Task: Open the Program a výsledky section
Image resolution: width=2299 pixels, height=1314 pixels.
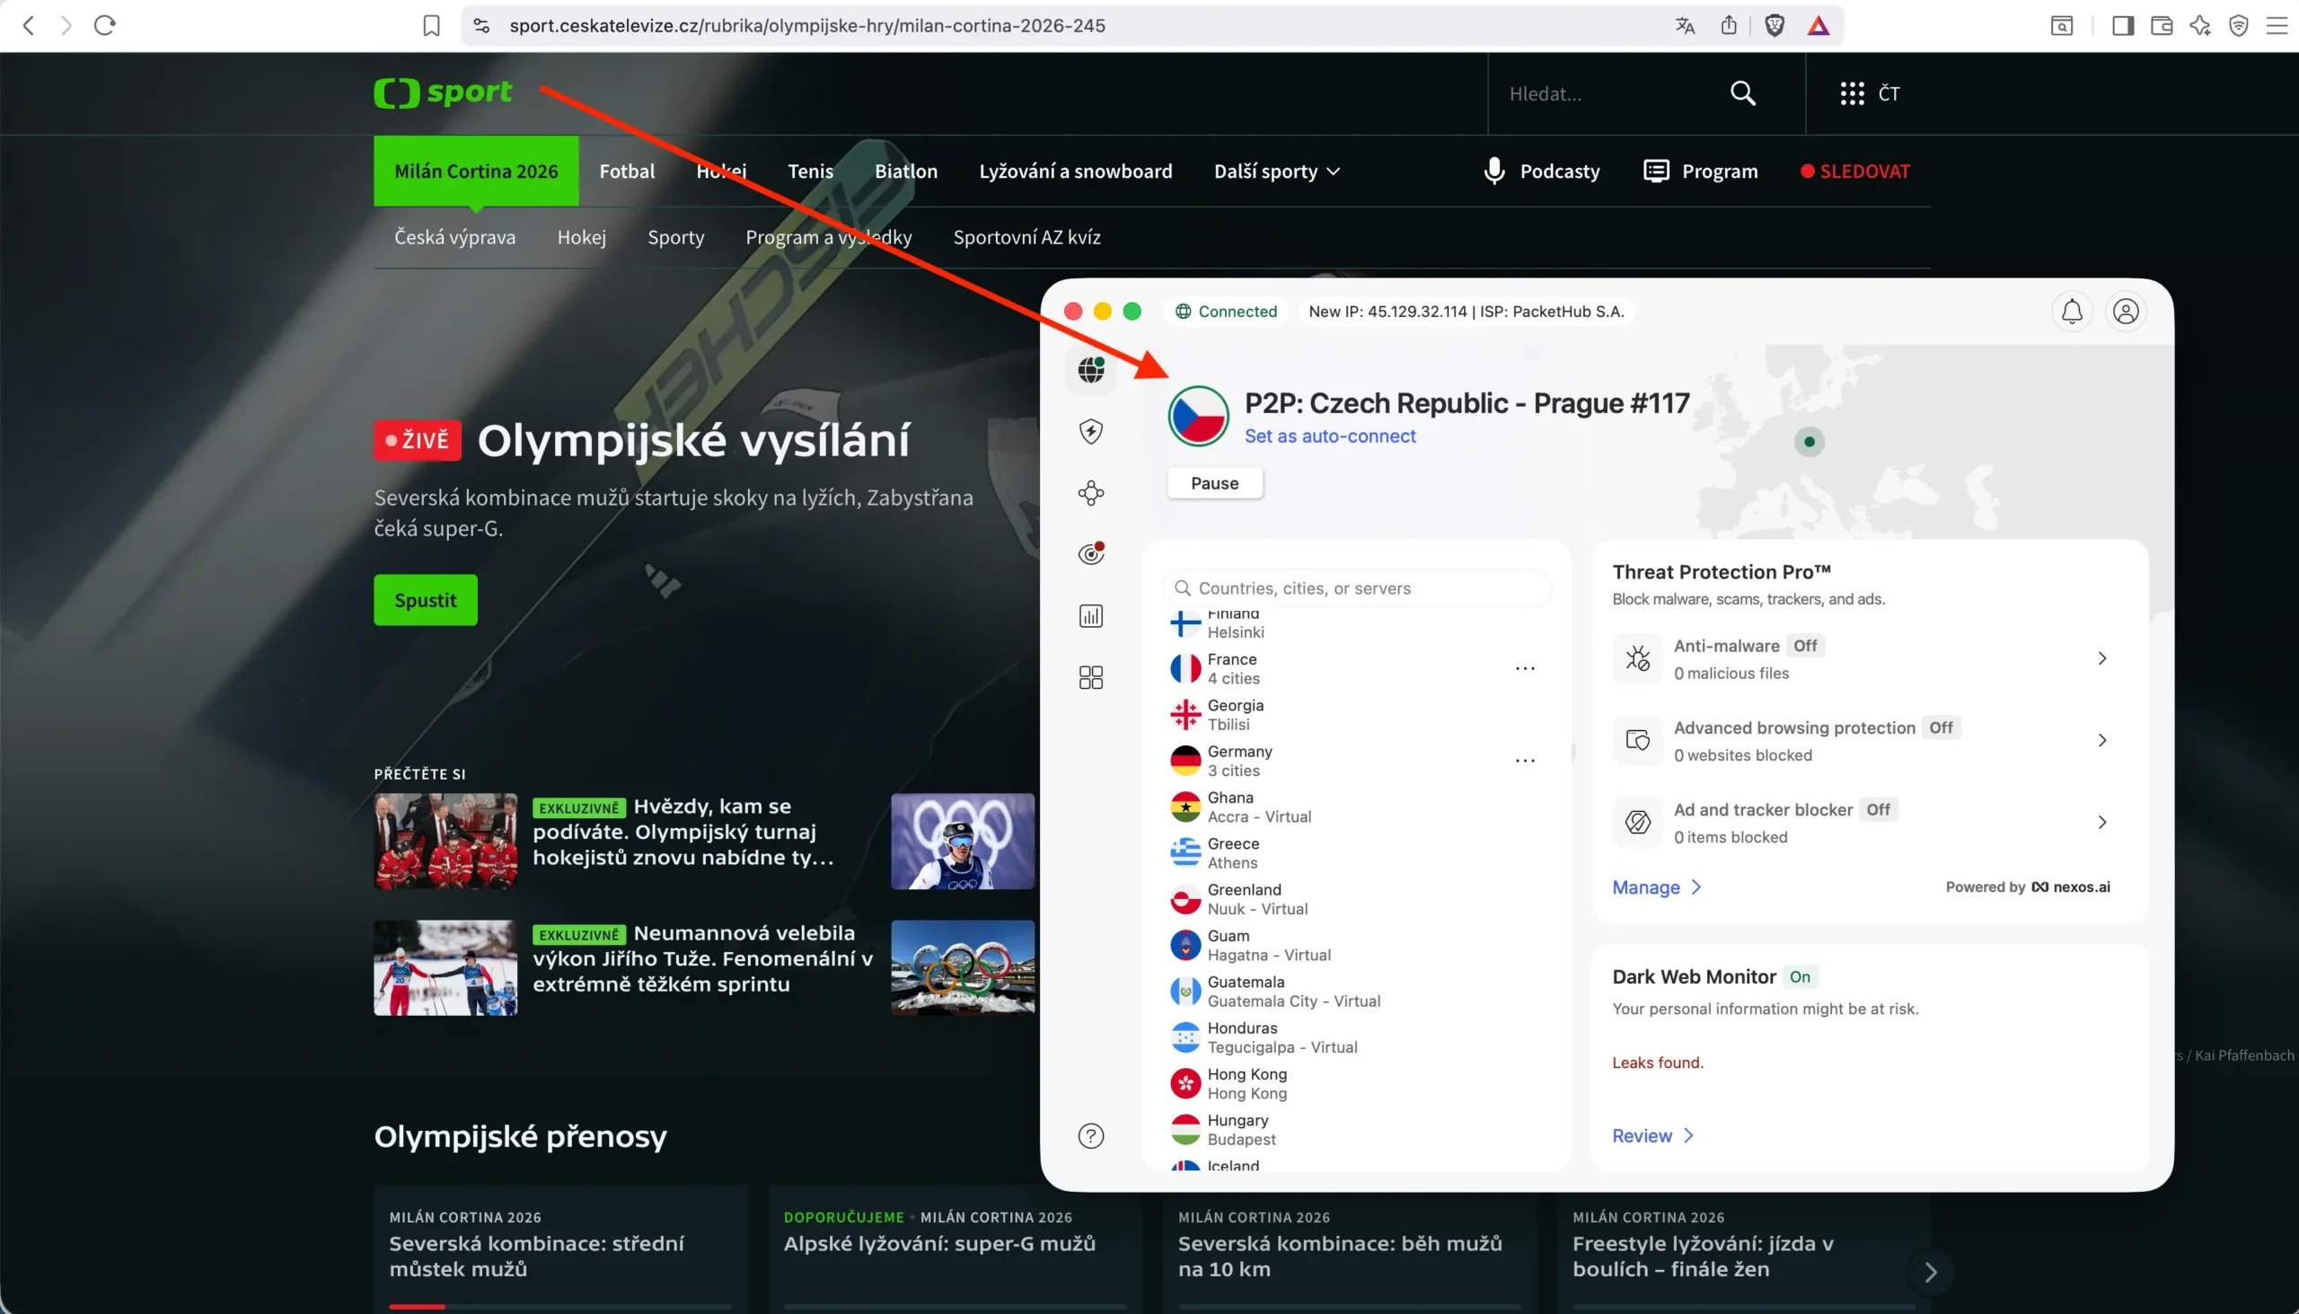Action: pos(828,236)
